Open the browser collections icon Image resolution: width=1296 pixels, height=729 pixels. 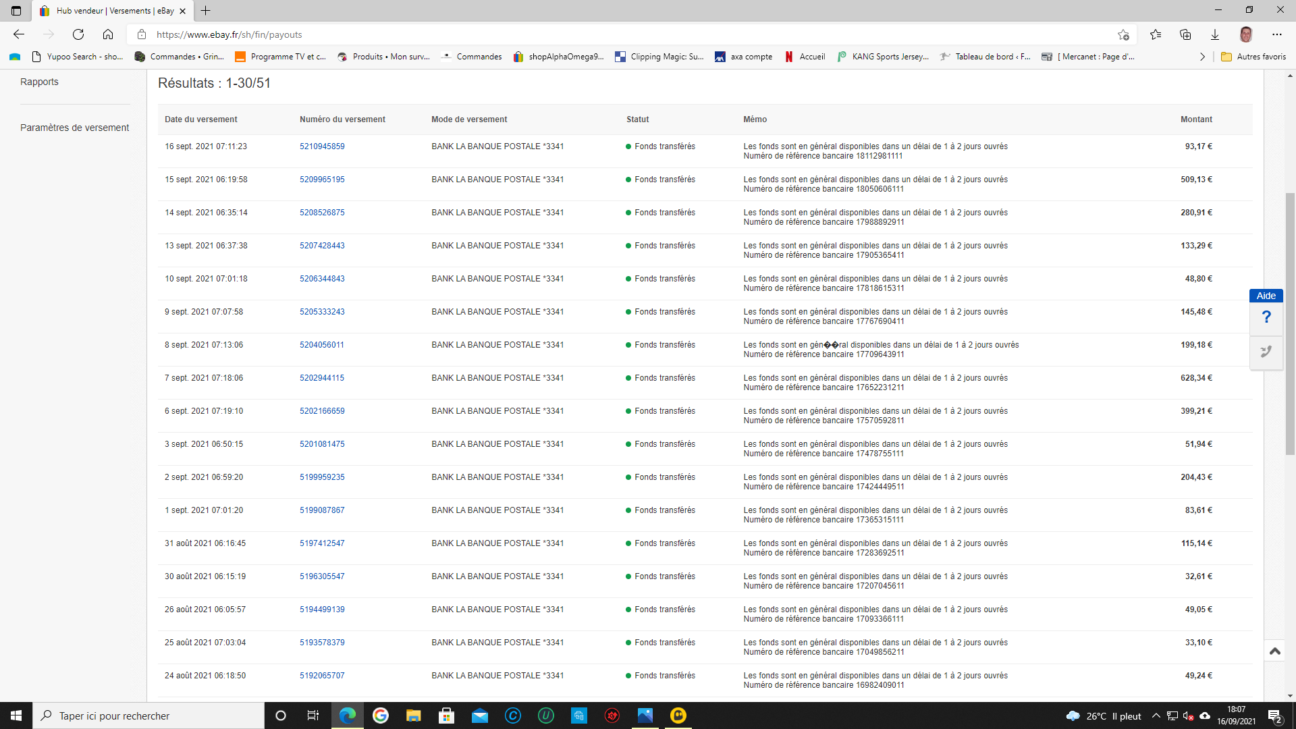(1185, 34)
